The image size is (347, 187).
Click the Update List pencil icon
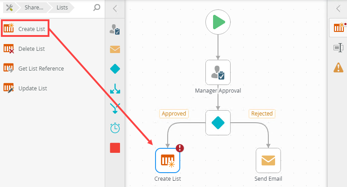tap(9, 88)
